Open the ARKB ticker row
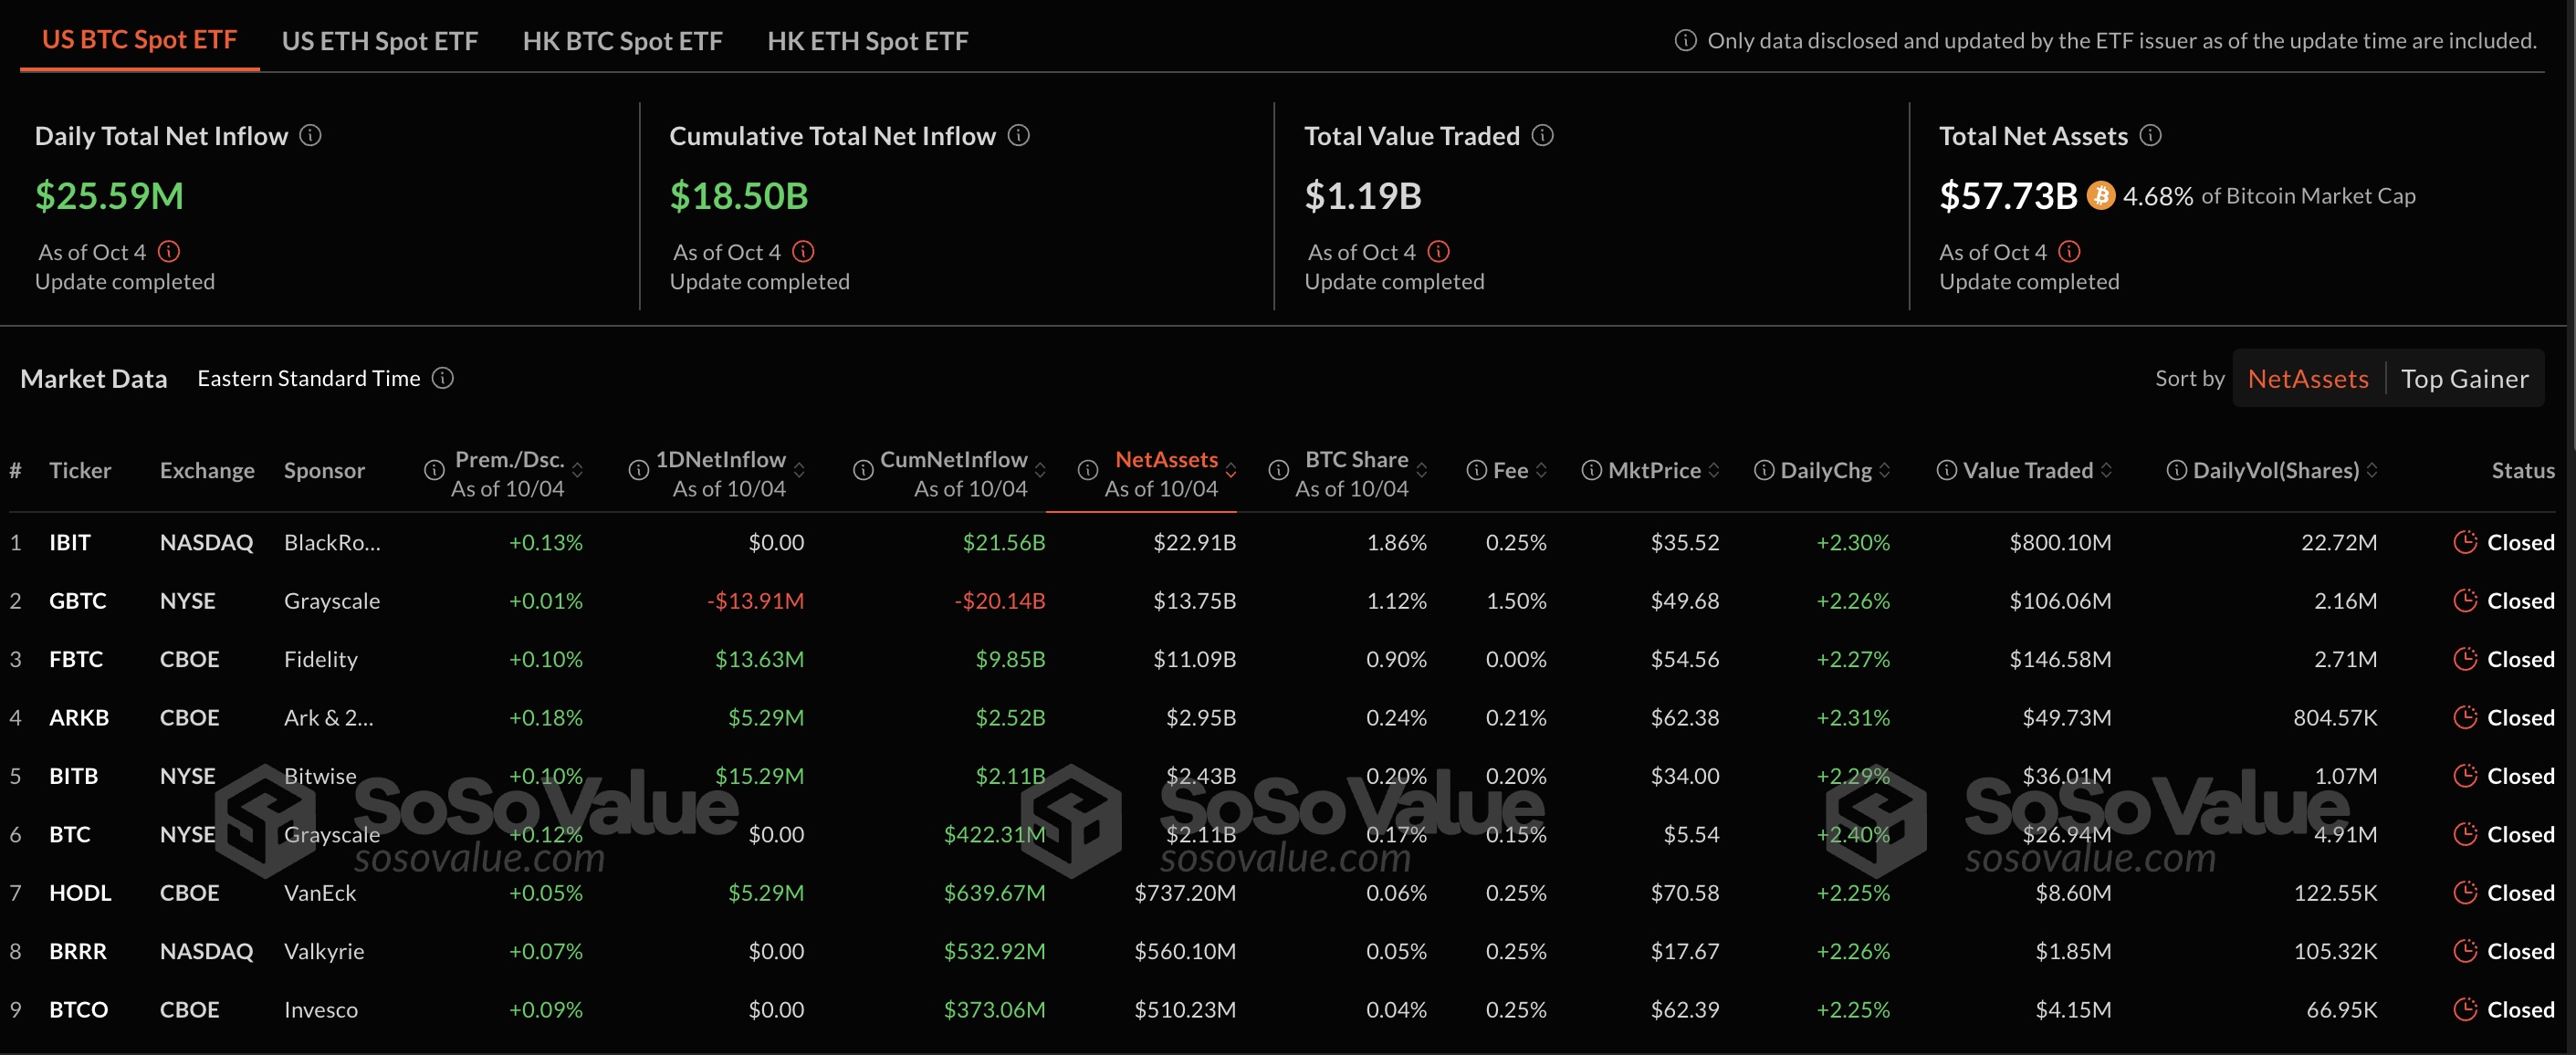Screen dimensions: 2576x1055 pos(1282,718)
